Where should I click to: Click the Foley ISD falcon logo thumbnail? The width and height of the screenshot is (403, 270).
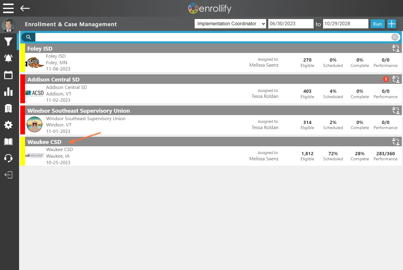coord(35,62)
